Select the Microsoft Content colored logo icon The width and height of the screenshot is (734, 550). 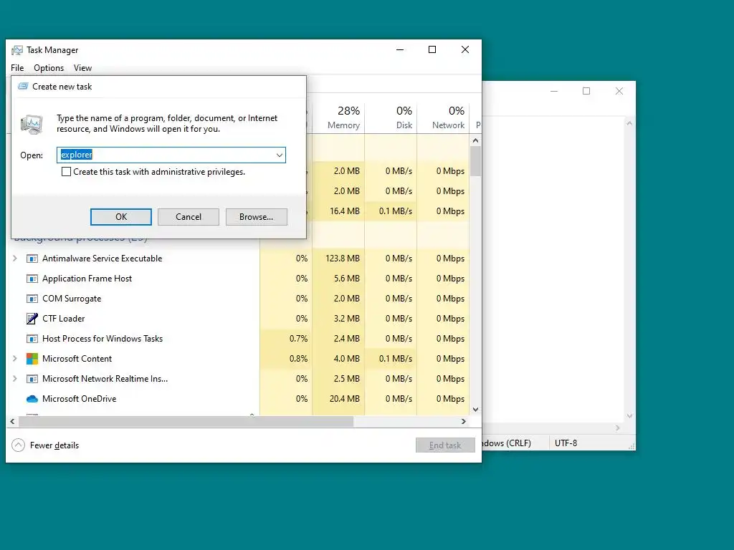click(x=32, y=359)
